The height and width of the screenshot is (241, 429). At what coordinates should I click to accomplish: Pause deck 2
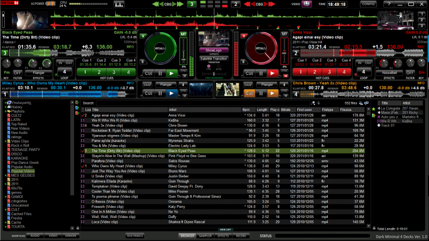[x=261, y=73]
